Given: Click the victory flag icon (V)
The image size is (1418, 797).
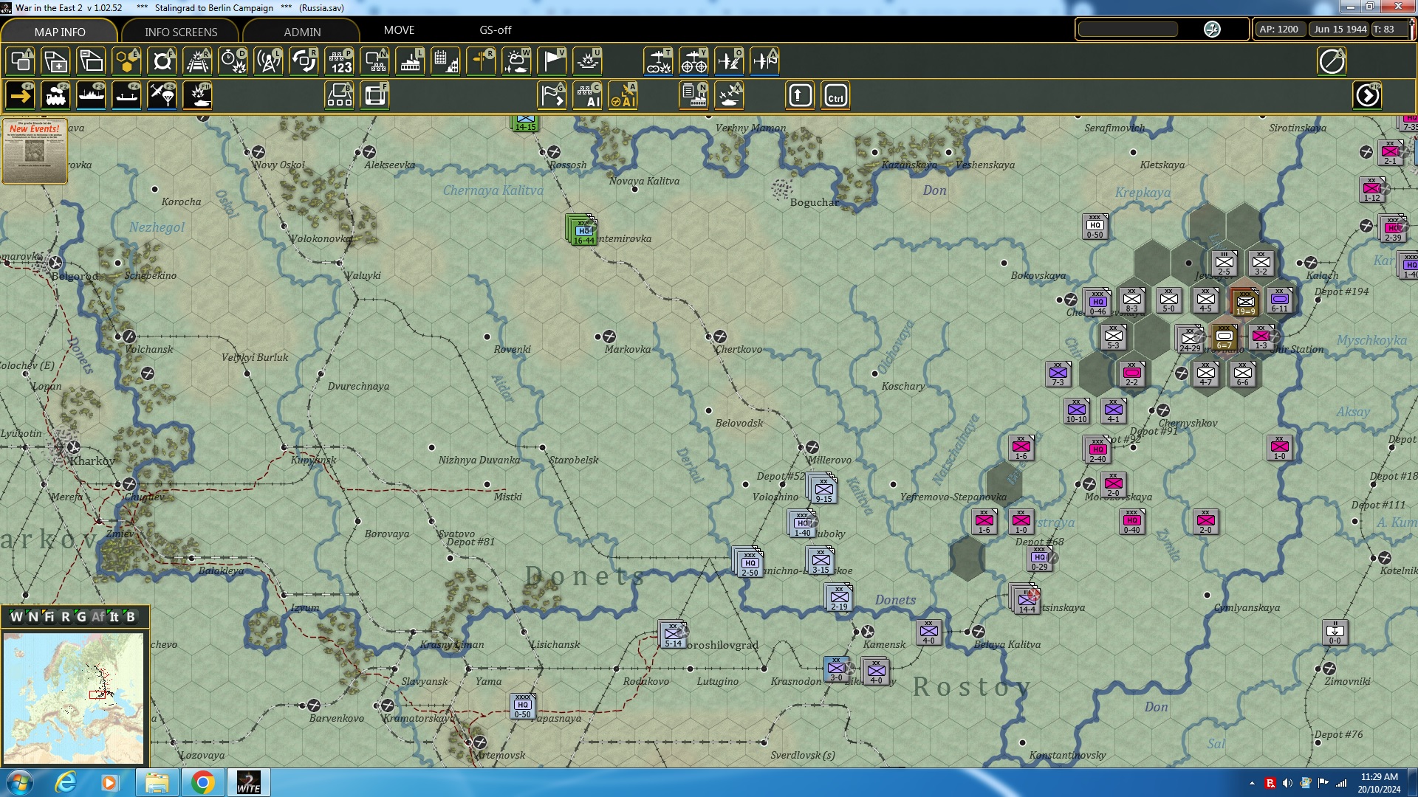Looking at the screenshot, I should [x=552, y=61].
